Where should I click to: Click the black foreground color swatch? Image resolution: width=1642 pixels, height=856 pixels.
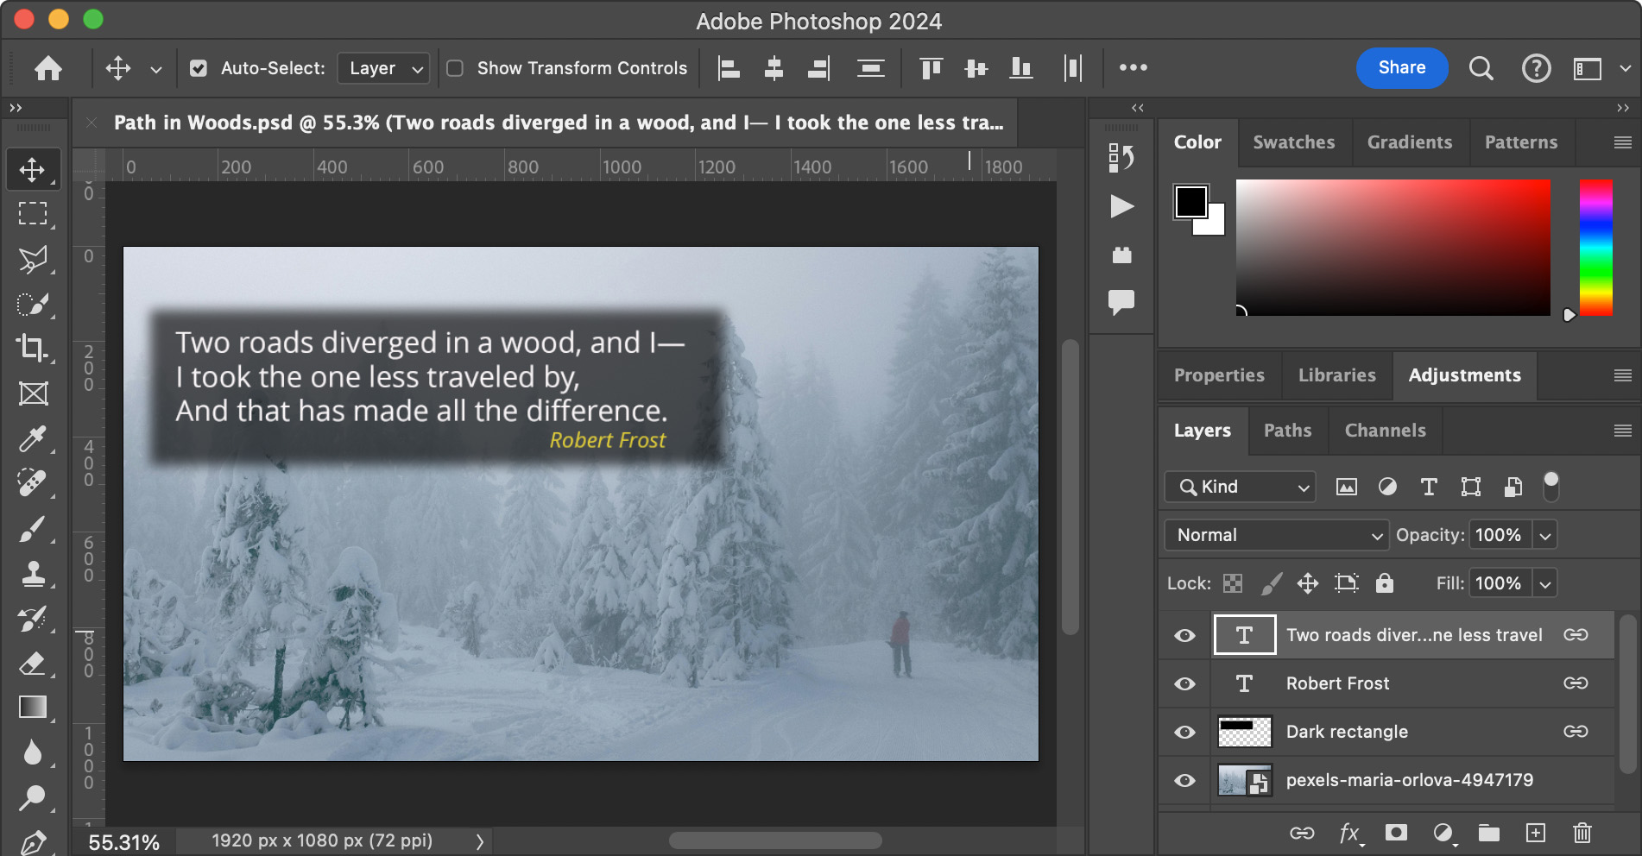coord(1190,201)
